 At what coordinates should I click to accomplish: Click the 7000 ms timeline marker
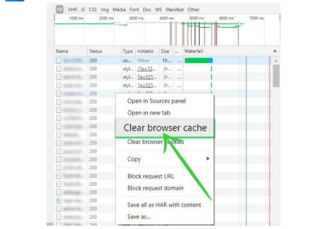pyautogui.click(x=256, y=18)
